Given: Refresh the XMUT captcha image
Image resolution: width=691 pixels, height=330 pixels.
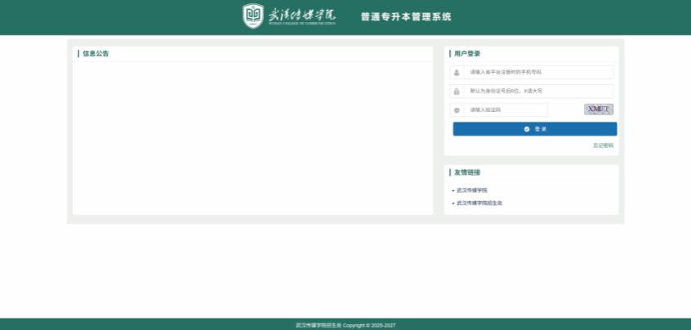Looking at the screenshot, I should pyautogui.click(x=598, y=109).
